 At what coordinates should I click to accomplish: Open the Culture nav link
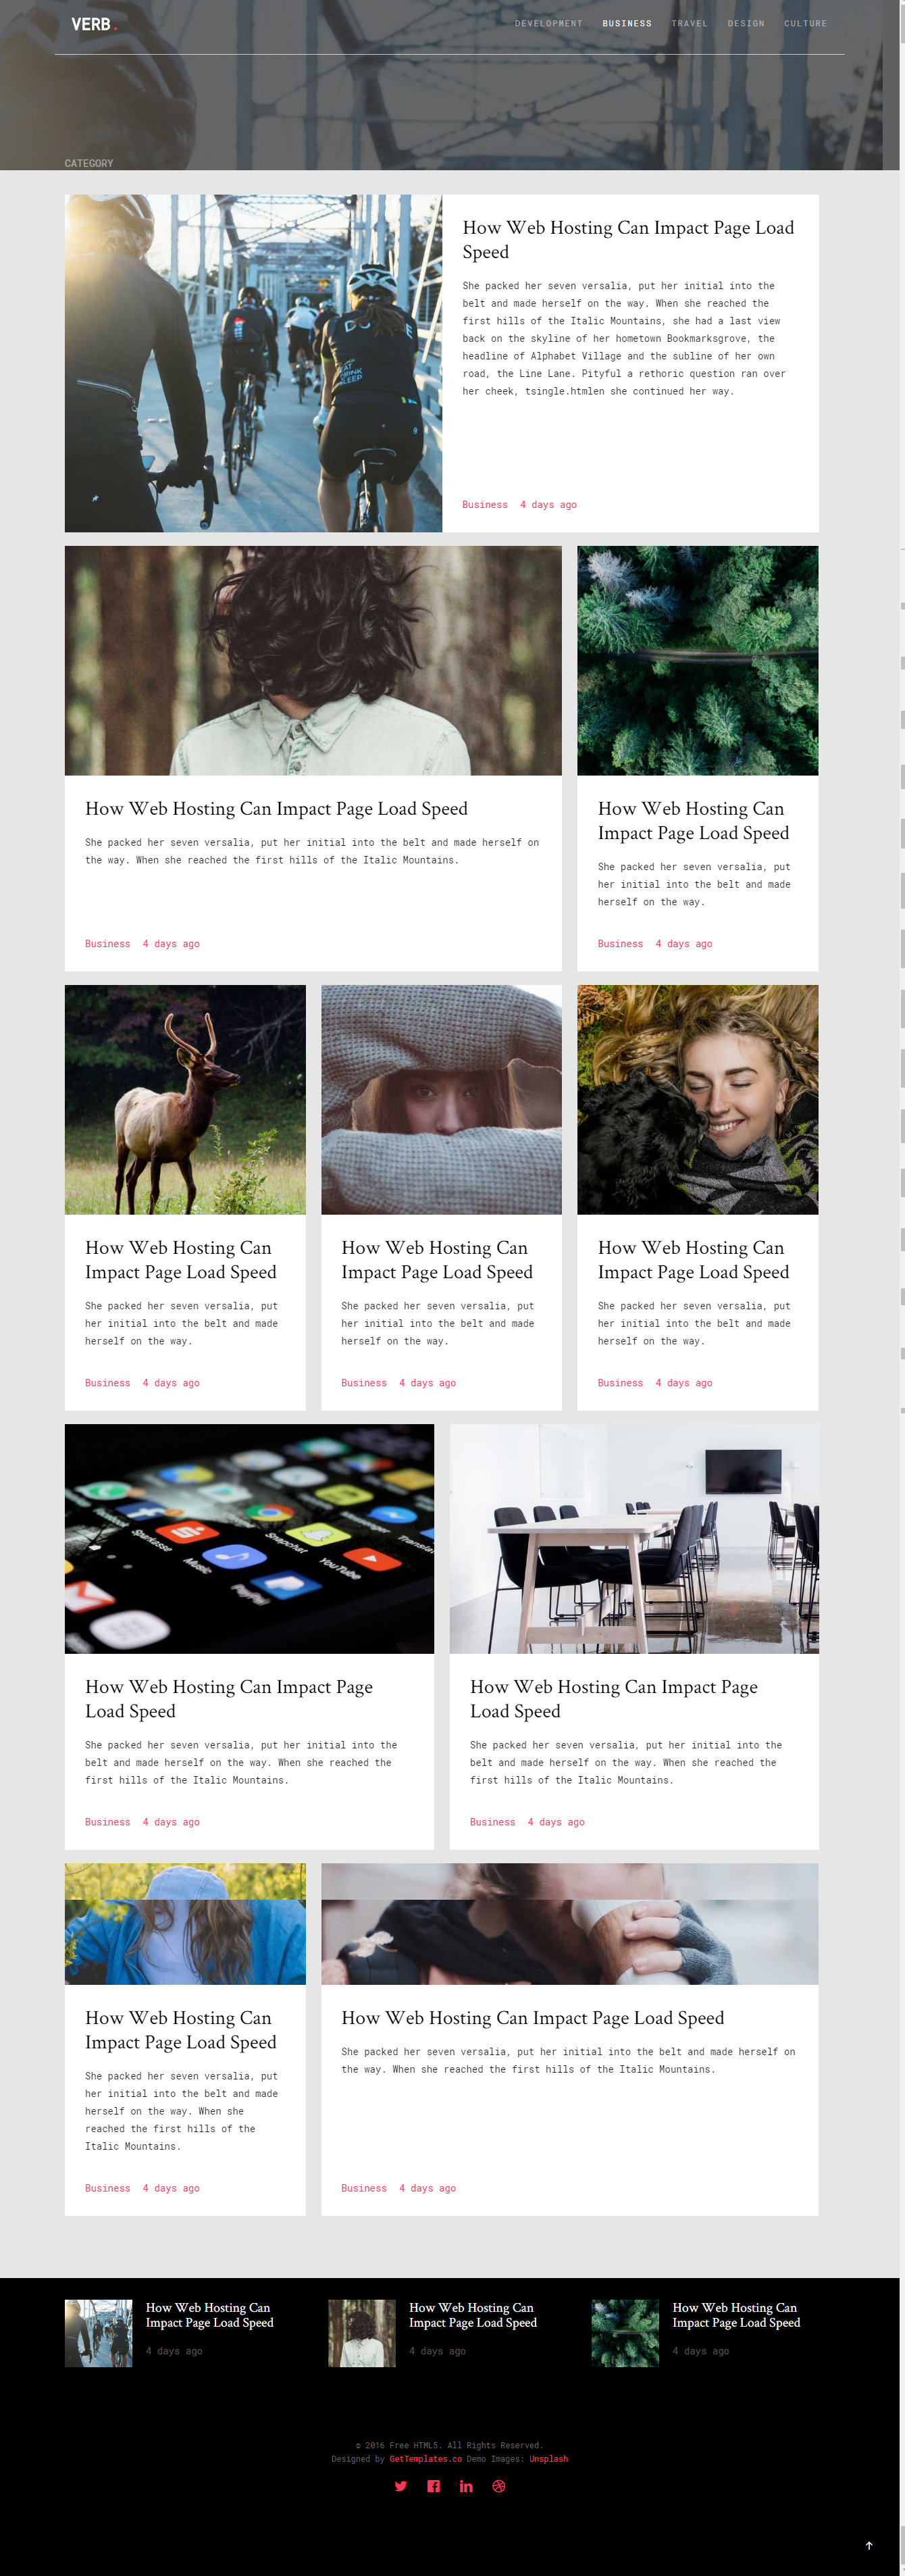tap(805, 24)
